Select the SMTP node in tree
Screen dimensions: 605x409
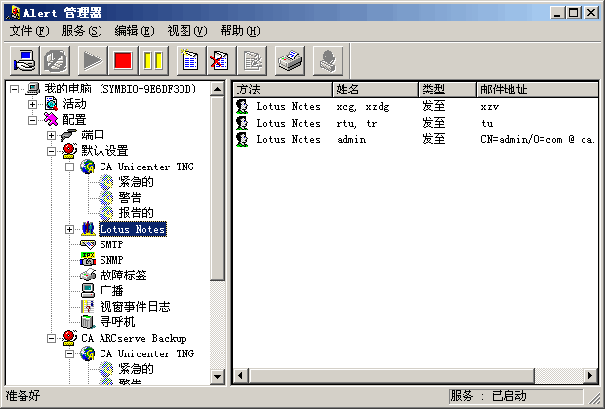pyautogui.click(x=111, y=244)
